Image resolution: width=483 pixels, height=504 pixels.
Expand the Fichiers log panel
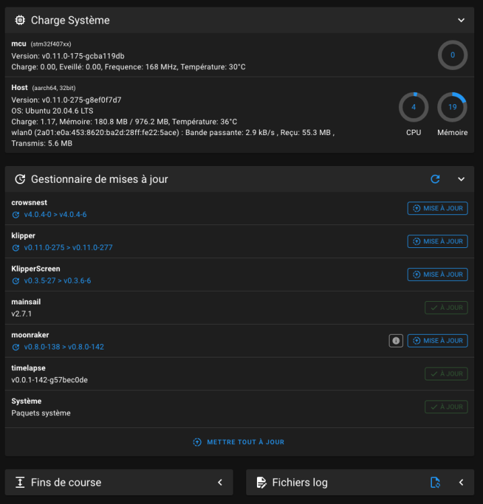[461, 482]
